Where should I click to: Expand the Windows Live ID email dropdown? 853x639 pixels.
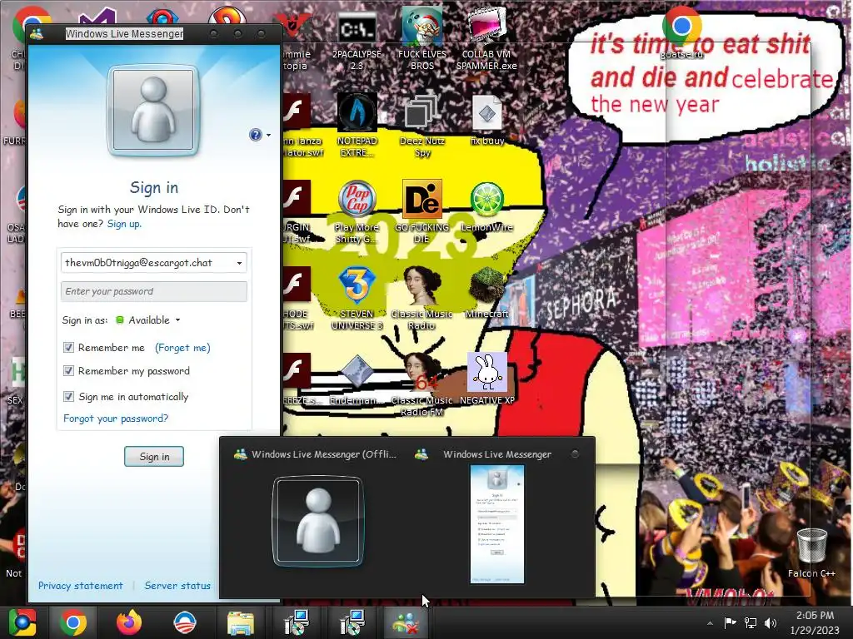coord(239,263)
